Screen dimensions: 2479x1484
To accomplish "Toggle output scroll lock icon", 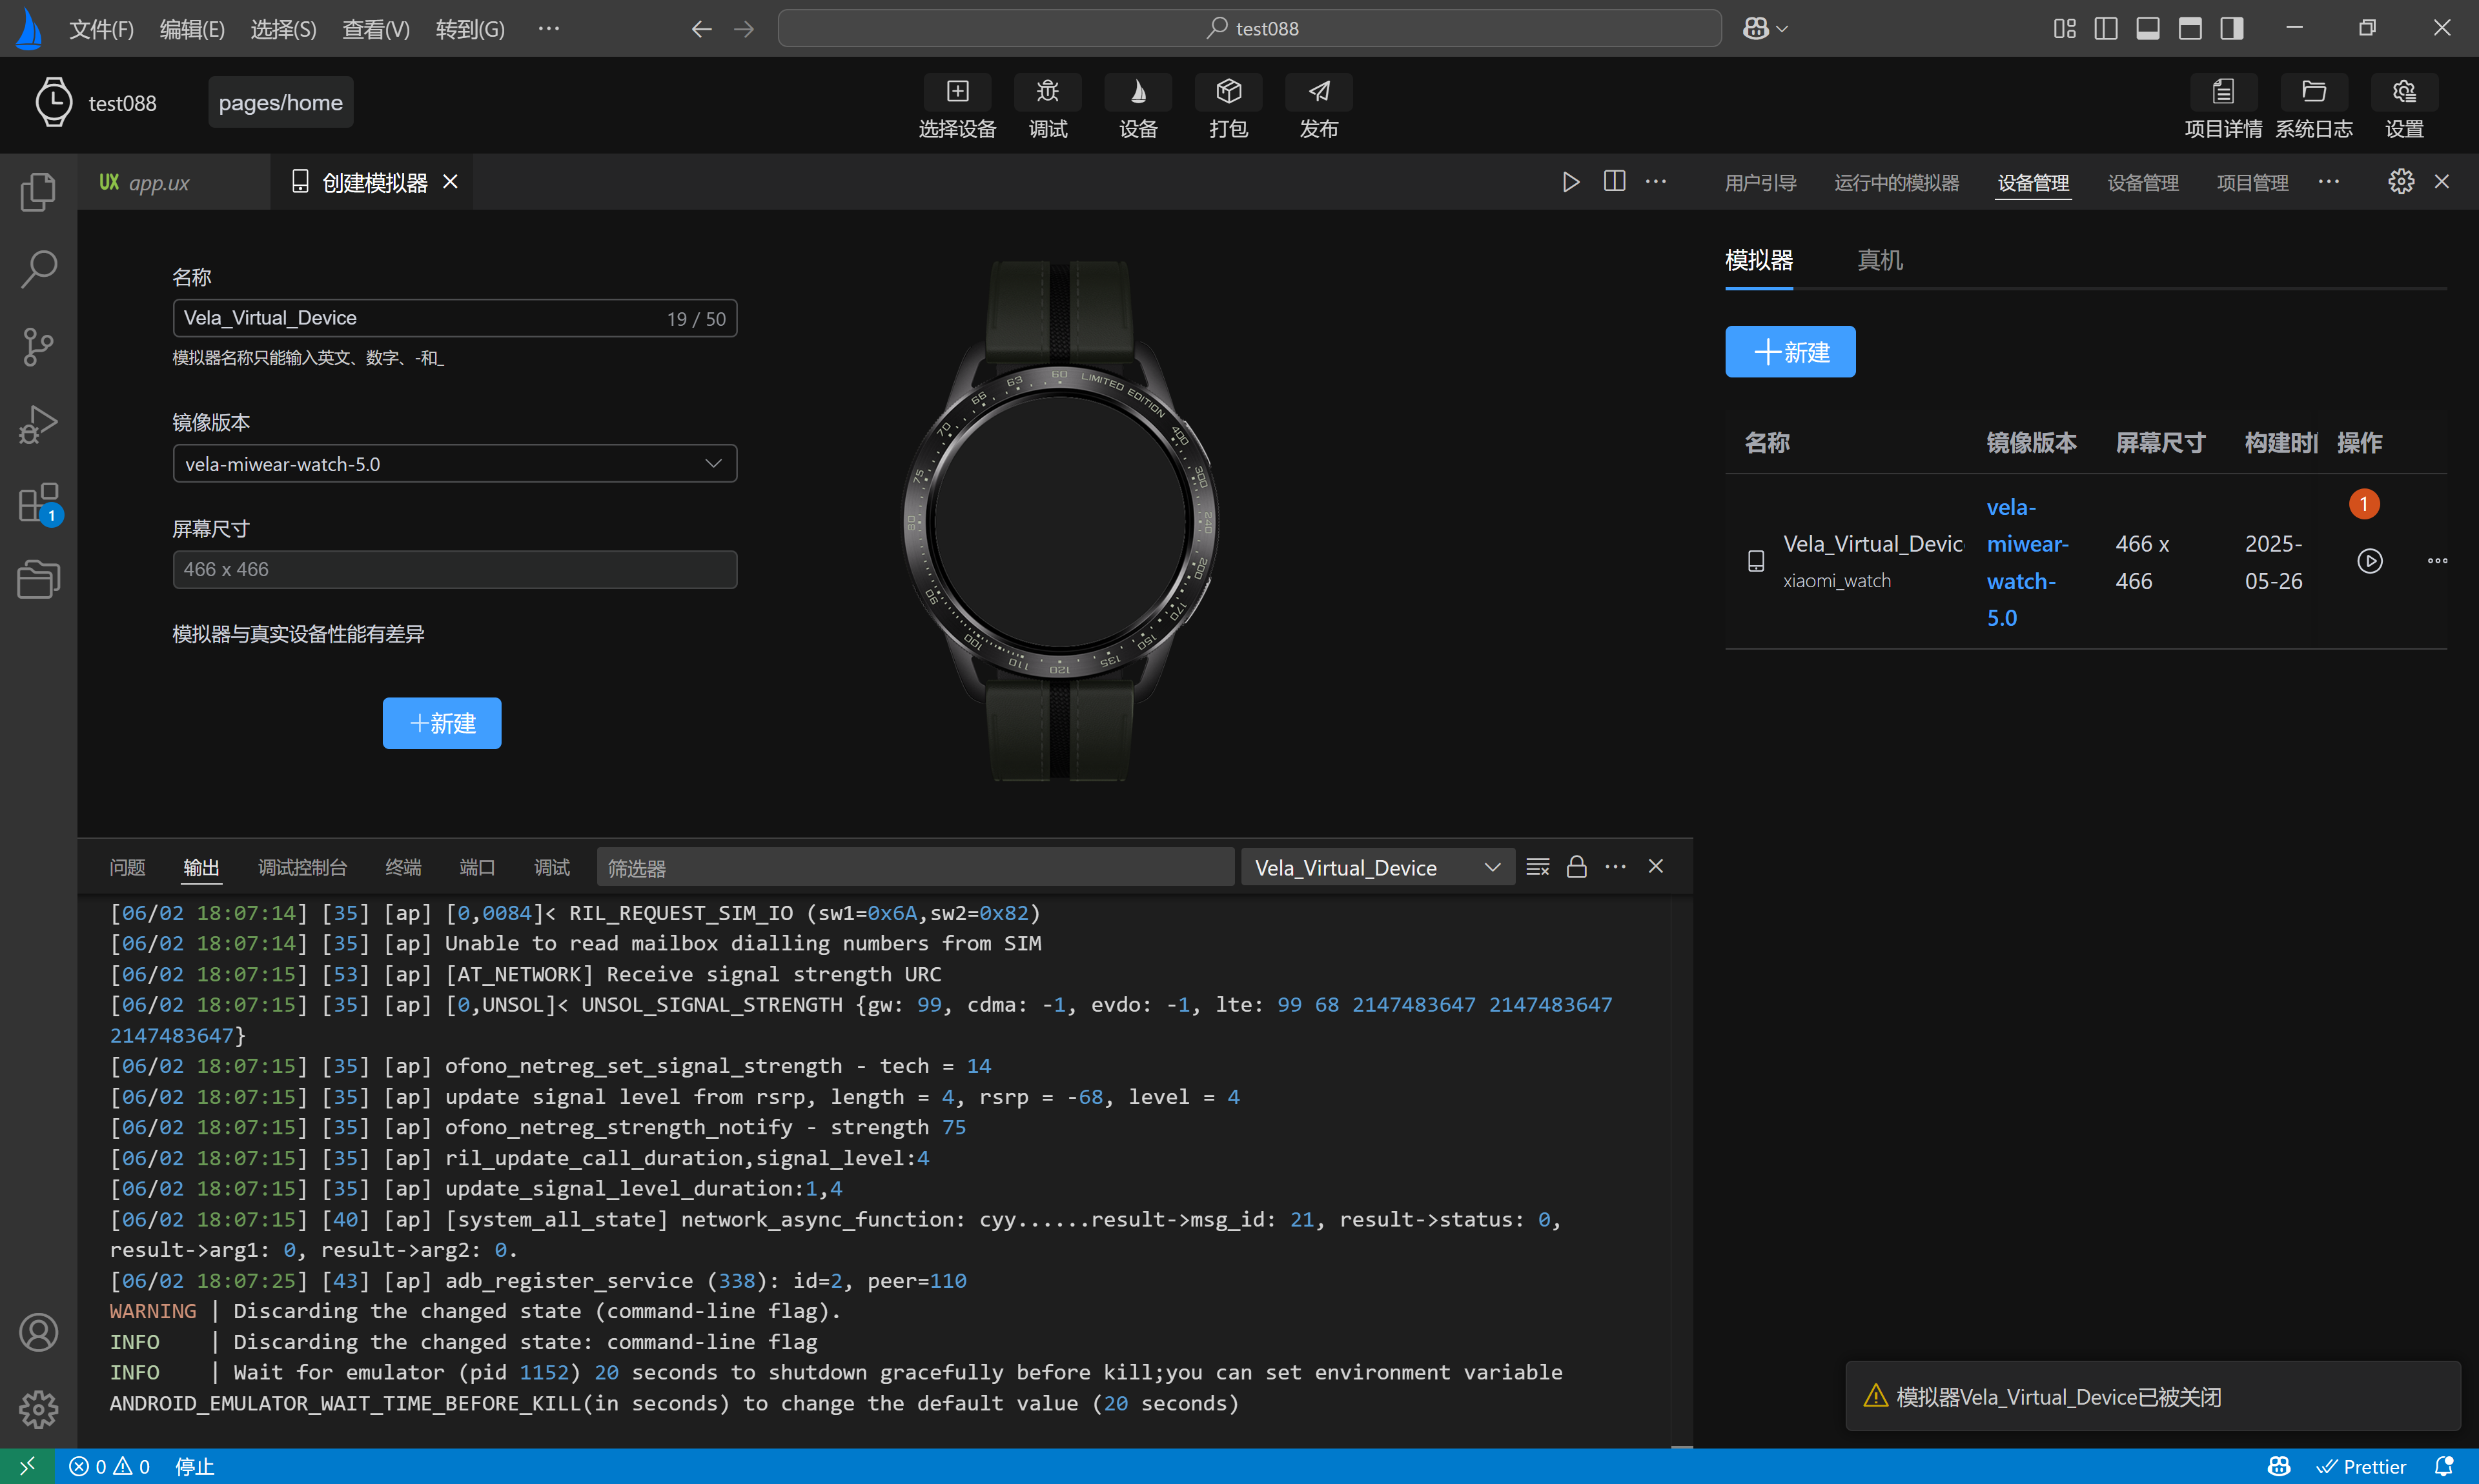I will click(1576, 867).
